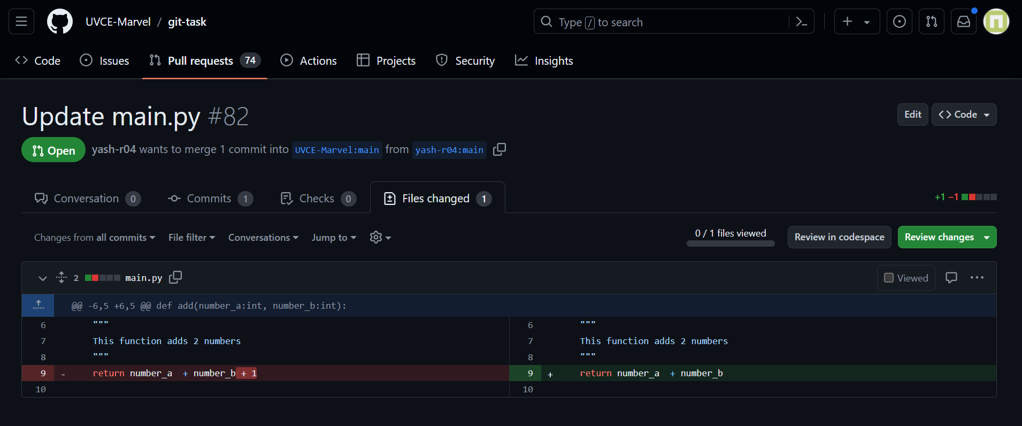This screenshot has width=1022, height=426.
Task: Copy main.py file path icon
Action: 175,277
